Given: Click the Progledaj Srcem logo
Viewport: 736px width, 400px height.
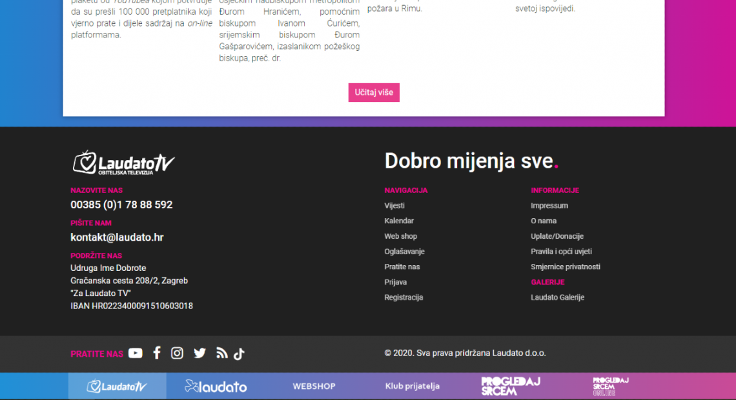Looking at the screenshot, I should pyautogui.click(x=510, y=386).
